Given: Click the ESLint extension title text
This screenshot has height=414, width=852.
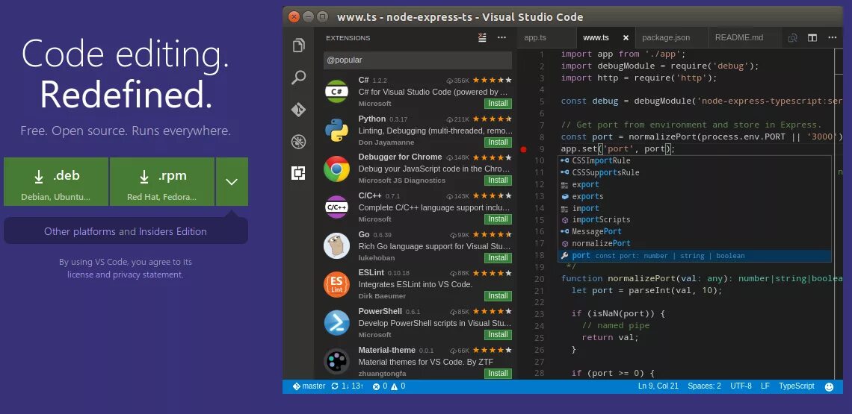Looking at the screenshot, I should pos(371,272).
